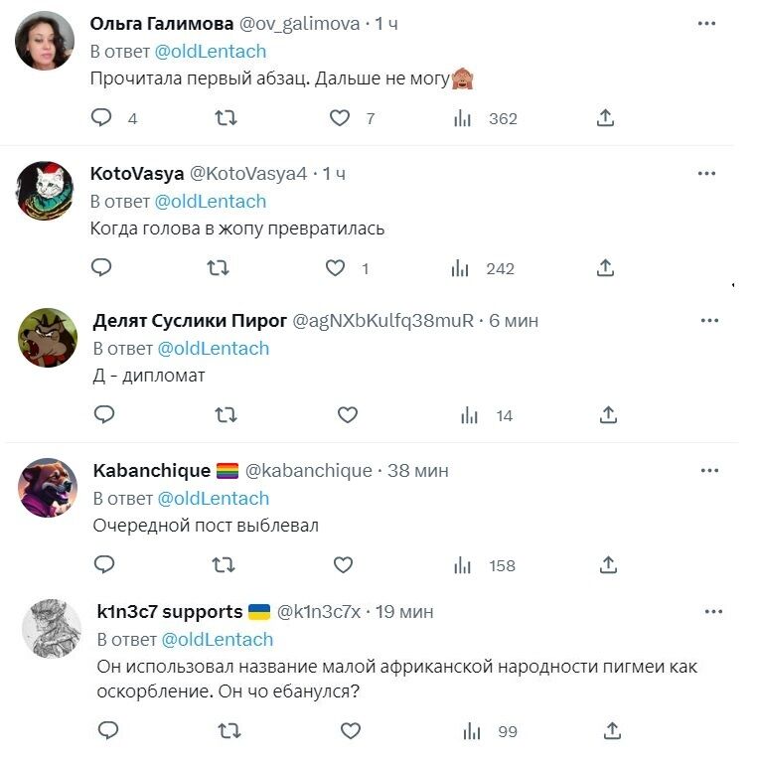The width and height of the screenshot is (758, 766).
Task: Share Ольга Галимова's tweet
Action: pos(605,118)
